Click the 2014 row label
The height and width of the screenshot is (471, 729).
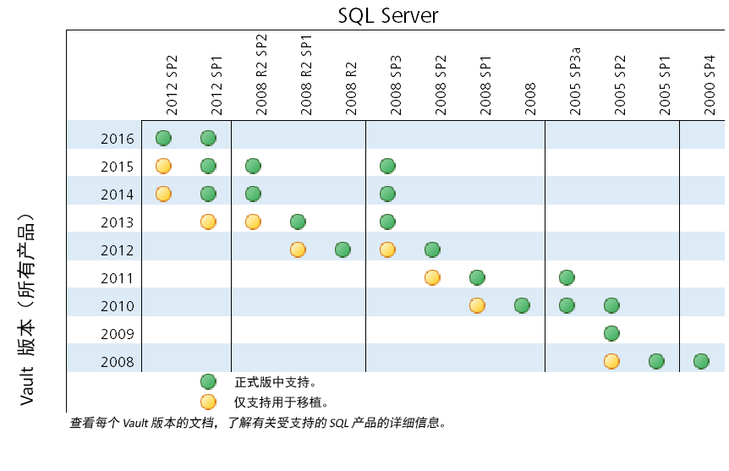pos(118,194)
